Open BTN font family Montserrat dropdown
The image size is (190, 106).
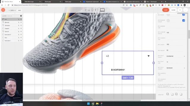176,56
